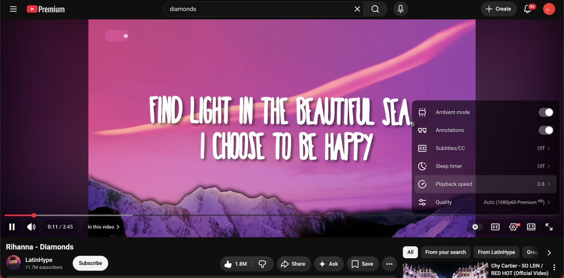Click the Quality sliders icon
Screen dimensions: 564x278
422,202
